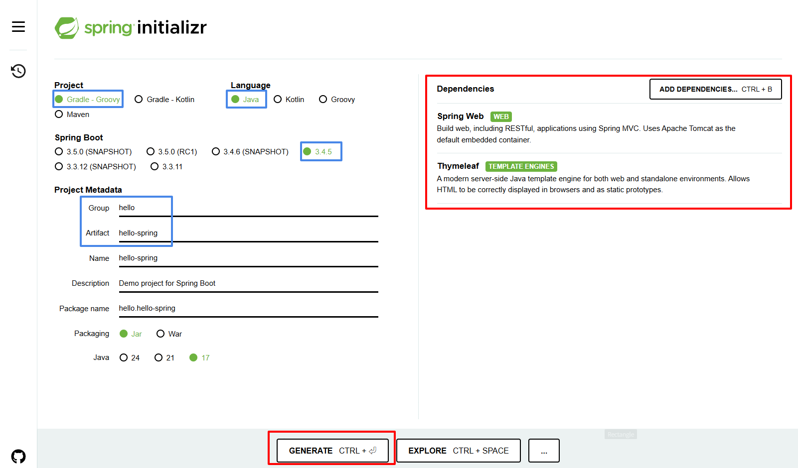This screenshot has height=468, width=798.
Task: Click the Add Dependencies button
Action: tap(716, 89)
